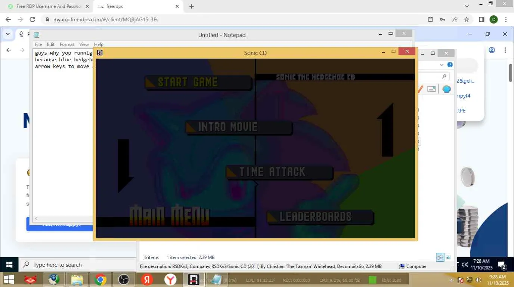Open the red taskbar app beside Start
The width and height of the screenshot is (514, 287).
[31, 279]
